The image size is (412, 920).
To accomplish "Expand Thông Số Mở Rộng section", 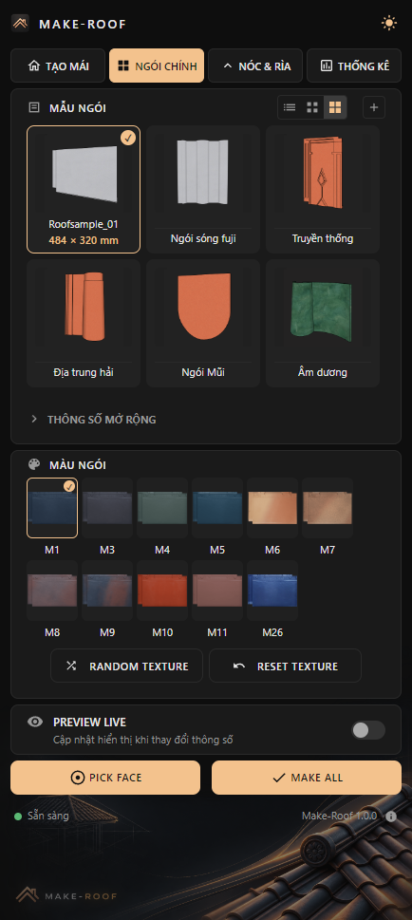I will click(93, 420).
